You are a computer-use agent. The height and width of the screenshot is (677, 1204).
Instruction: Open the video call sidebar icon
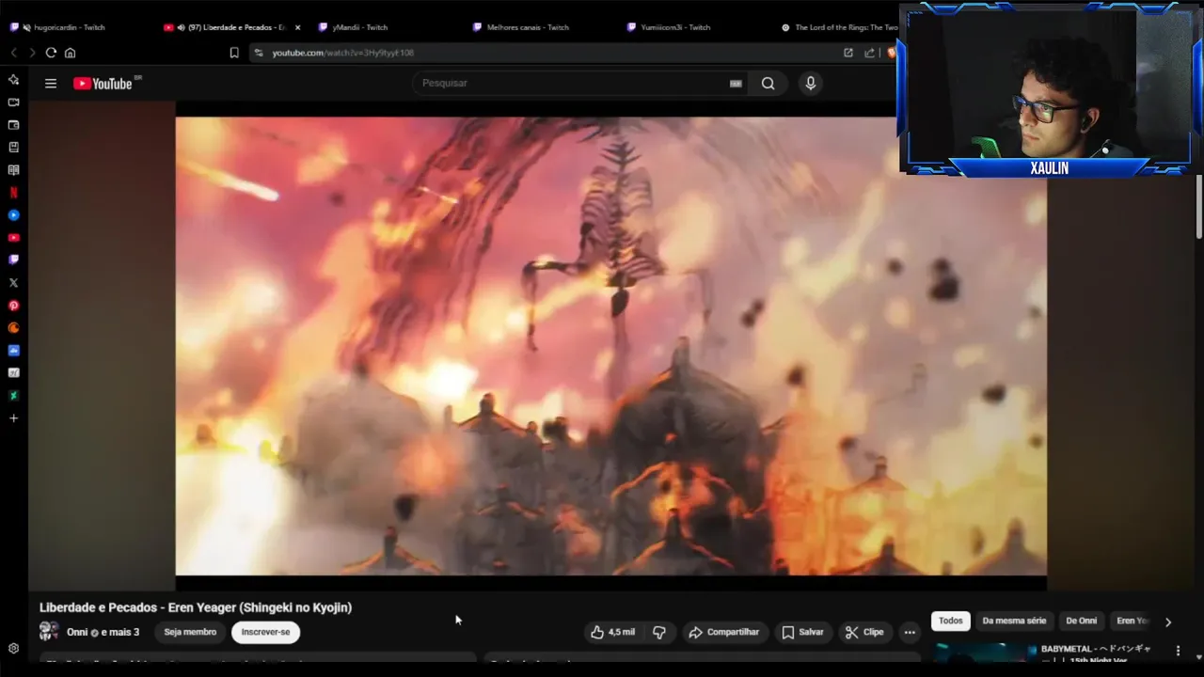tap(13, 102)
